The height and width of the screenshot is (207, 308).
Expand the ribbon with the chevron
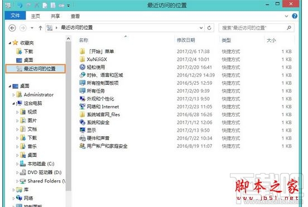tap(287, 16)
